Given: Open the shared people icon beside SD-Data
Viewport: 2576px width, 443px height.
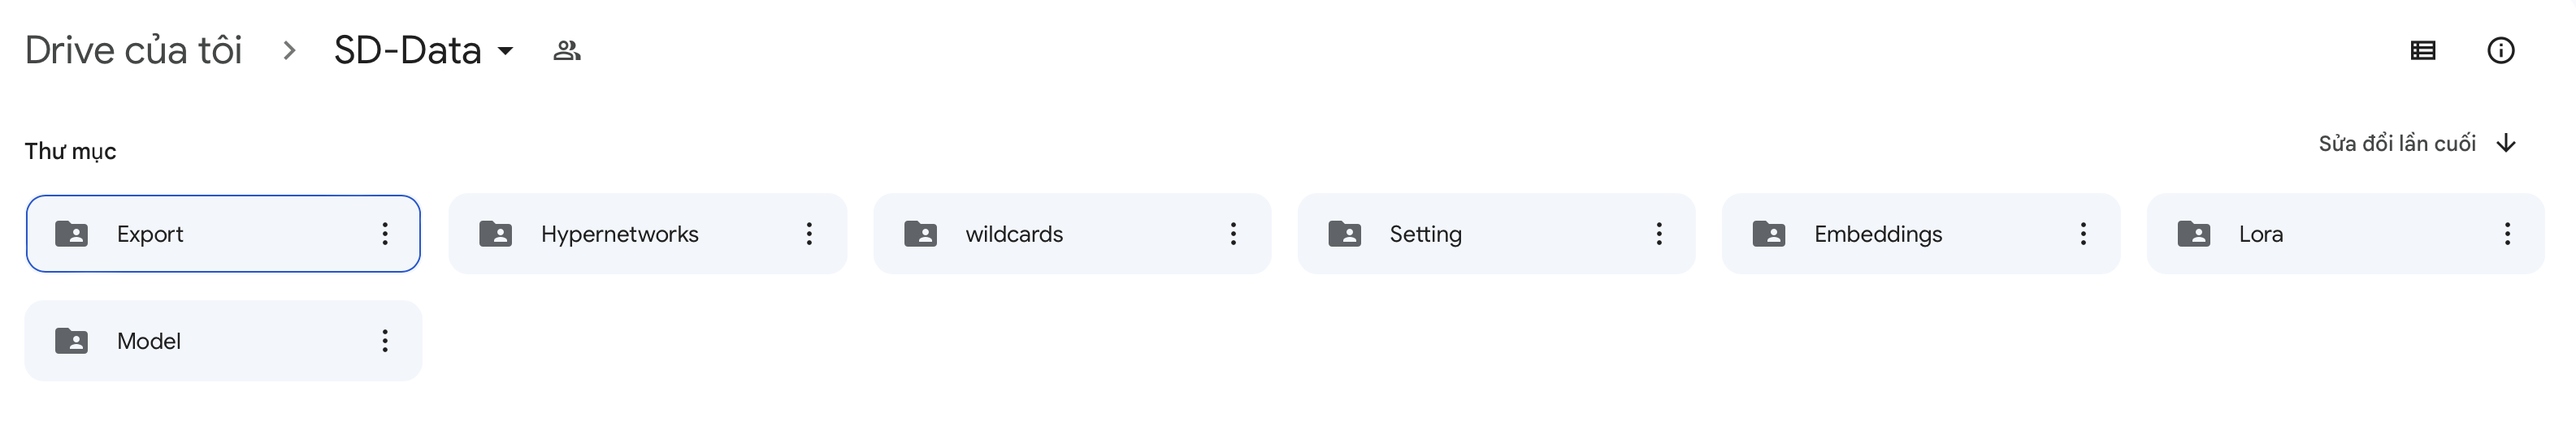Looking at the screenshot, I should (x=567, y=51).
